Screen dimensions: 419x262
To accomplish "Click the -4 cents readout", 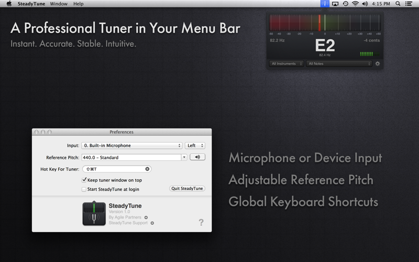I will (372, 40).
